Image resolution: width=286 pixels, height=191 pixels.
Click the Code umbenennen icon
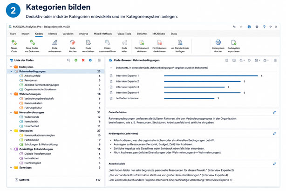tap(54, 42)
